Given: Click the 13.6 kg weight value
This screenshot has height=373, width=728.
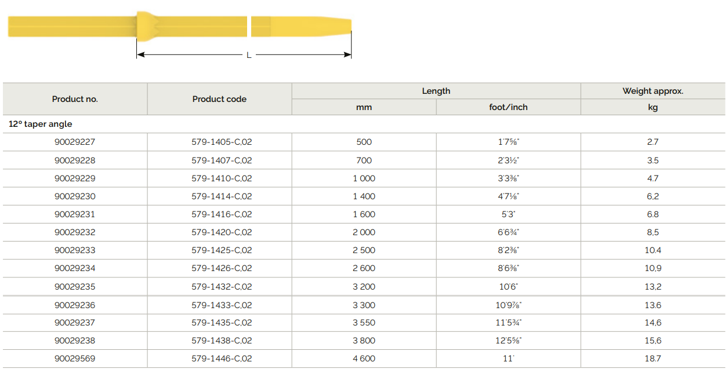Looking at the screenshot, I should (x=653, y=305).
